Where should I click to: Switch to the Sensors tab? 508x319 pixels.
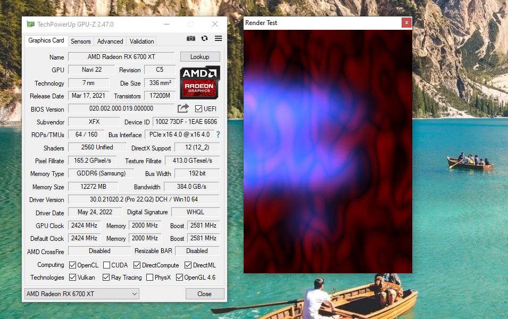coord(81,41)
